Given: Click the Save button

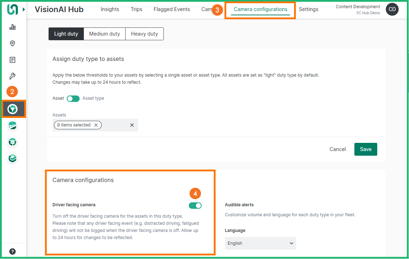Looking at the screenshot, I should 365,149.
